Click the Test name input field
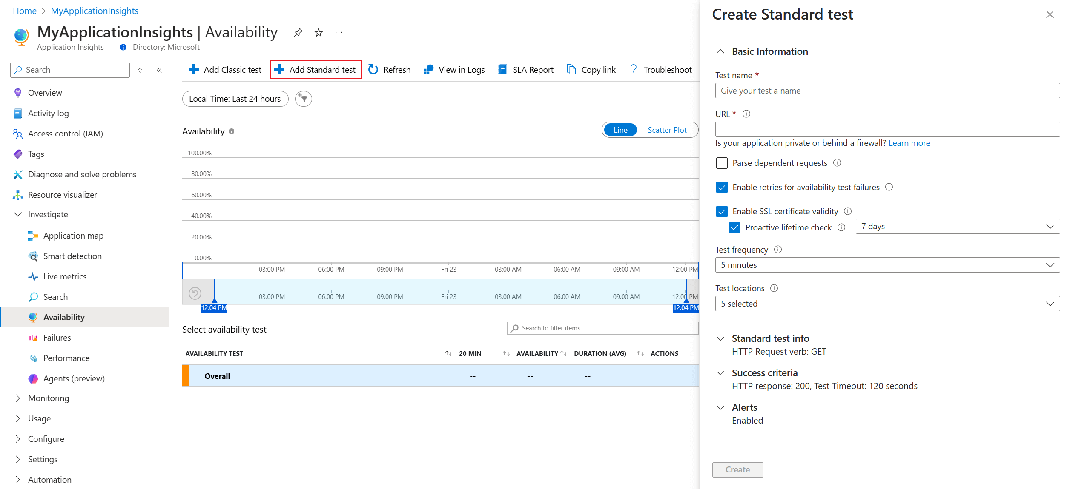Viewport: 1073px width, 489px height. coord(887,91)
